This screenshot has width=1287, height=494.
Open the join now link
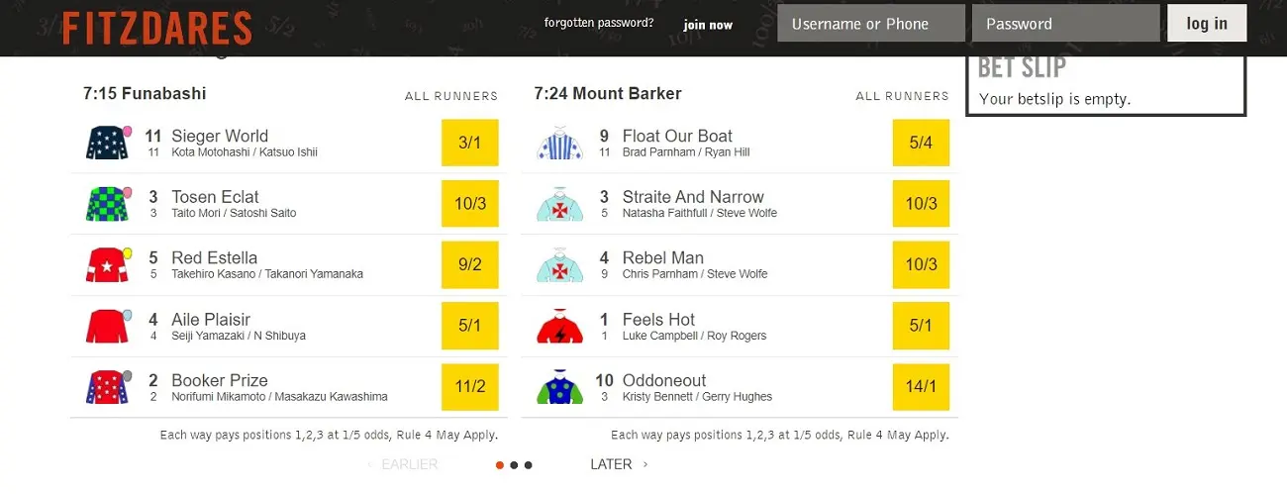708,25
